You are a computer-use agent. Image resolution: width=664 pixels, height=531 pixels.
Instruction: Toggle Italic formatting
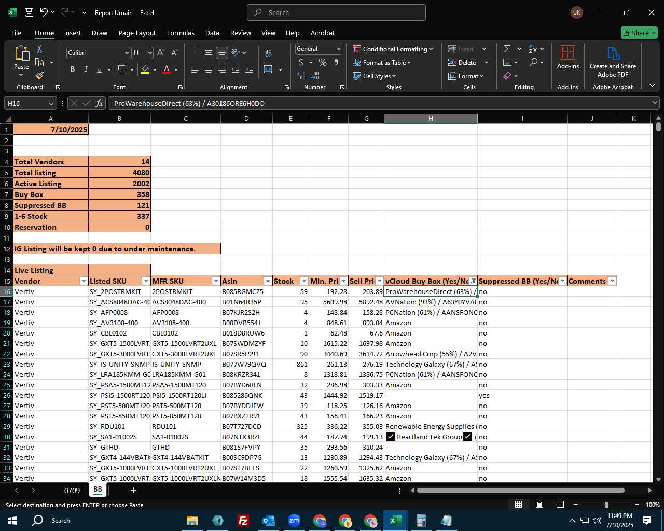point(86,69)
